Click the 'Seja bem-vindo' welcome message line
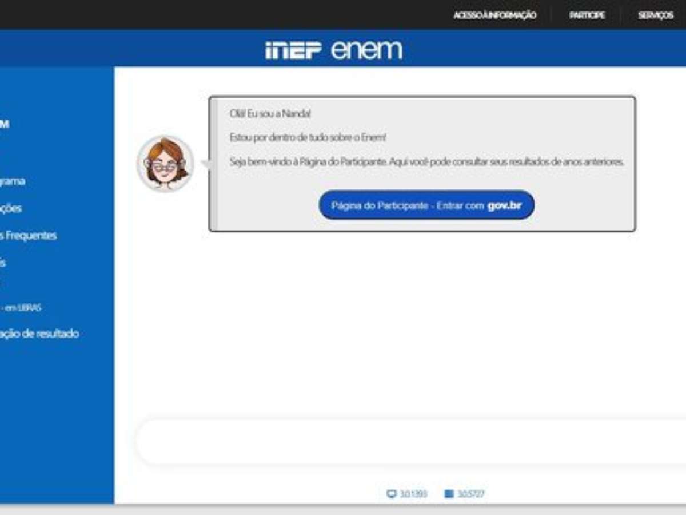The image size is (686, 515). click(426, 162)
